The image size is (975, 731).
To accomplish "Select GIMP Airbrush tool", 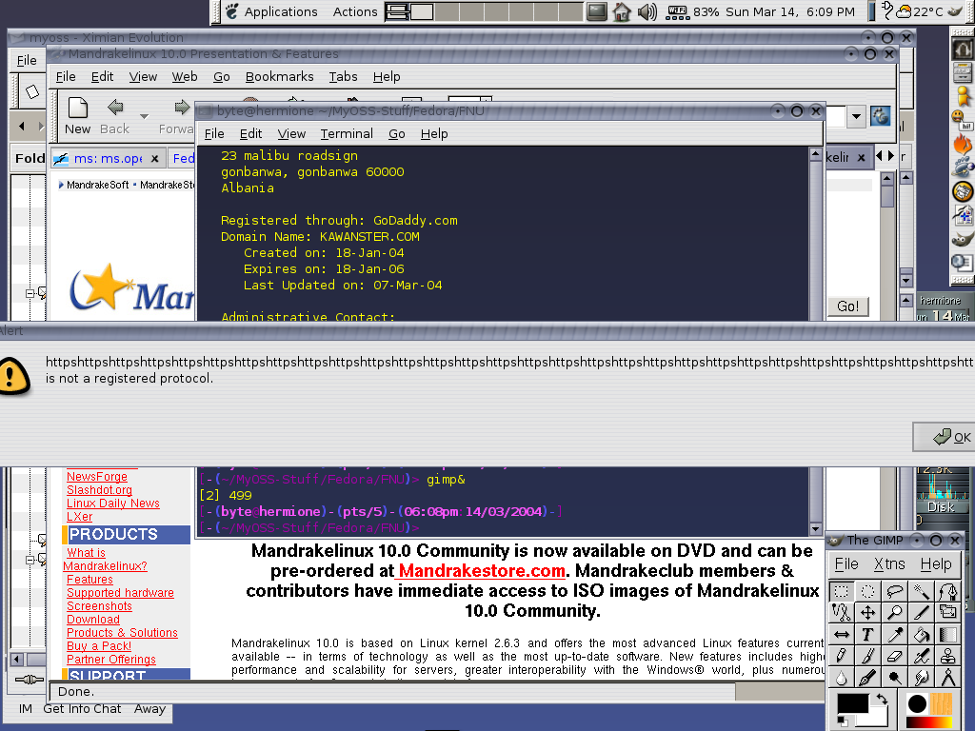I will point(922,656).
